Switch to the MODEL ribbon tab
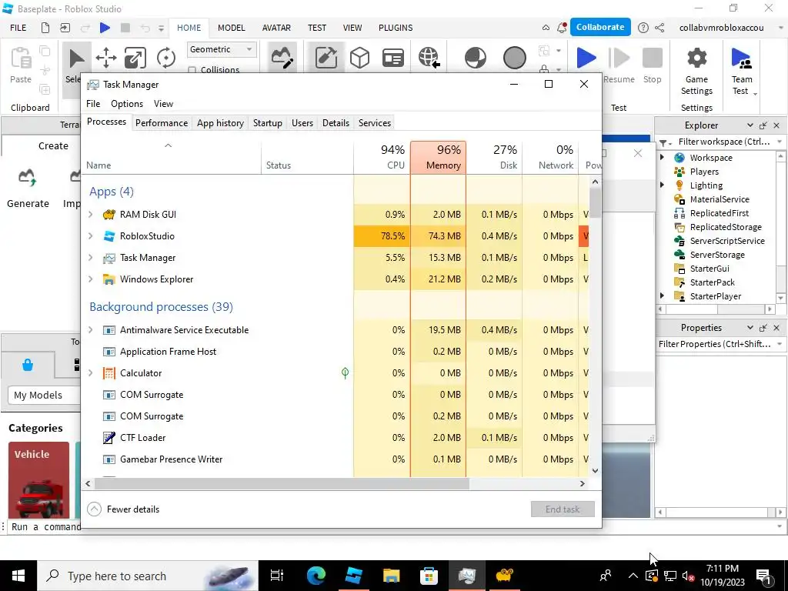The width and height of the screenshot is (788, 591). coord(231,28)
